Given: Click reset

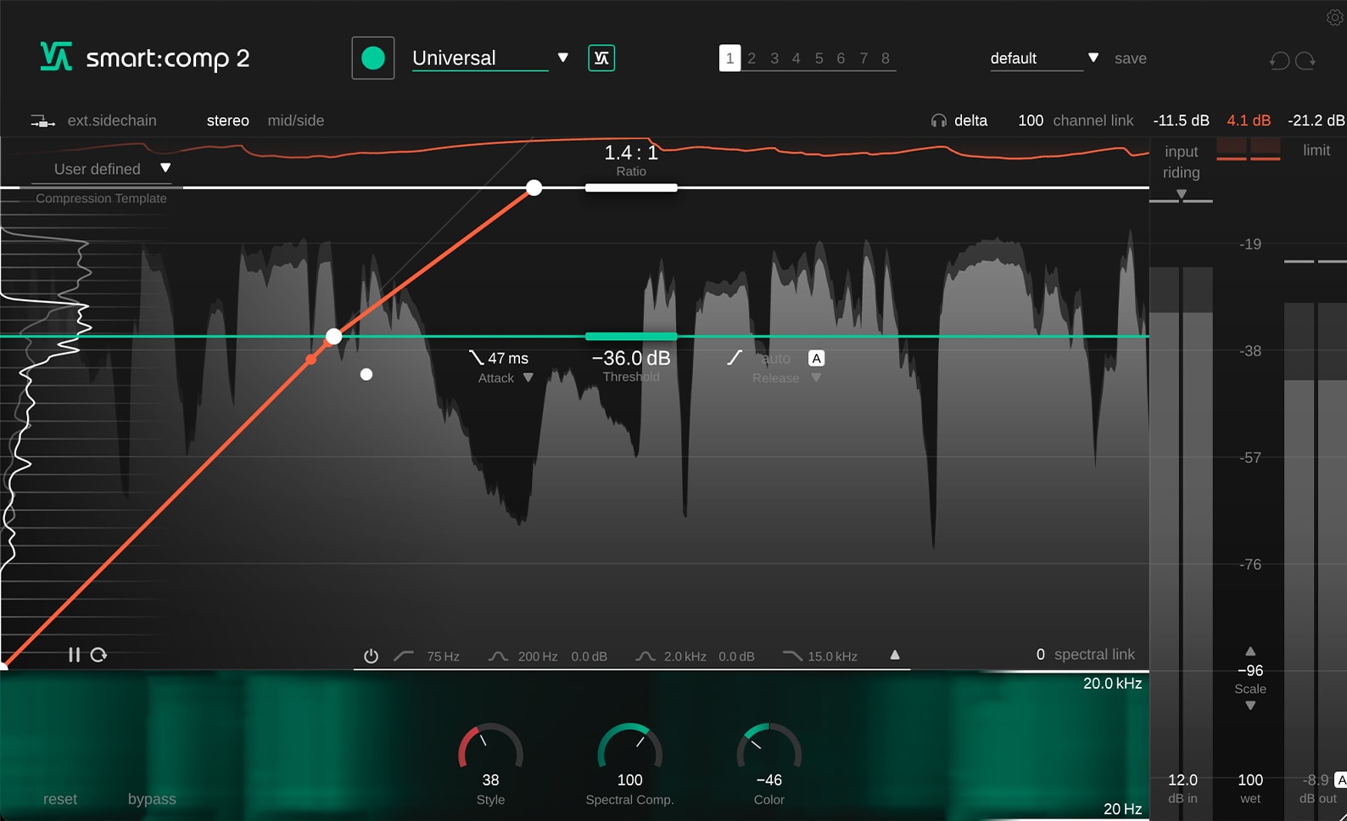Looking at the screenshot, I should point(60,799).
